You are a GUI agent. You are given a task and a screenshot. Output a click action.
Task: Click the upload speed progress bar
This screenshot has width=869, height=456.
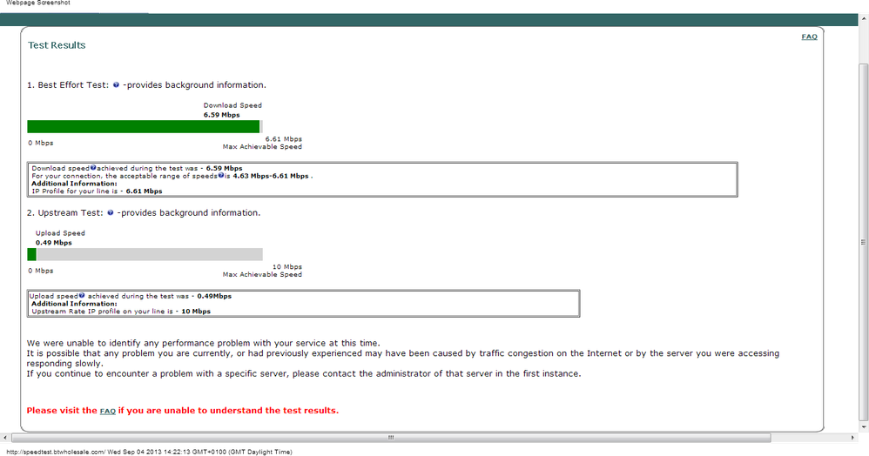pos(145,254)
